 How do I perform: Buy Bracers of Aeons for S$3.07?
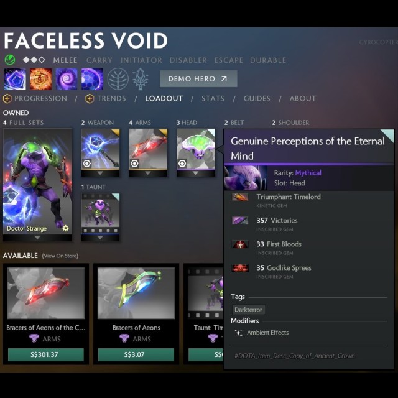tap(136, 354)
